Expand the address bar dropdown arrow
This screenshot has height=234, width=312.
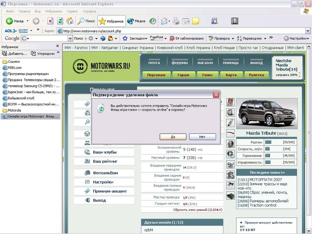pos(308,31)
